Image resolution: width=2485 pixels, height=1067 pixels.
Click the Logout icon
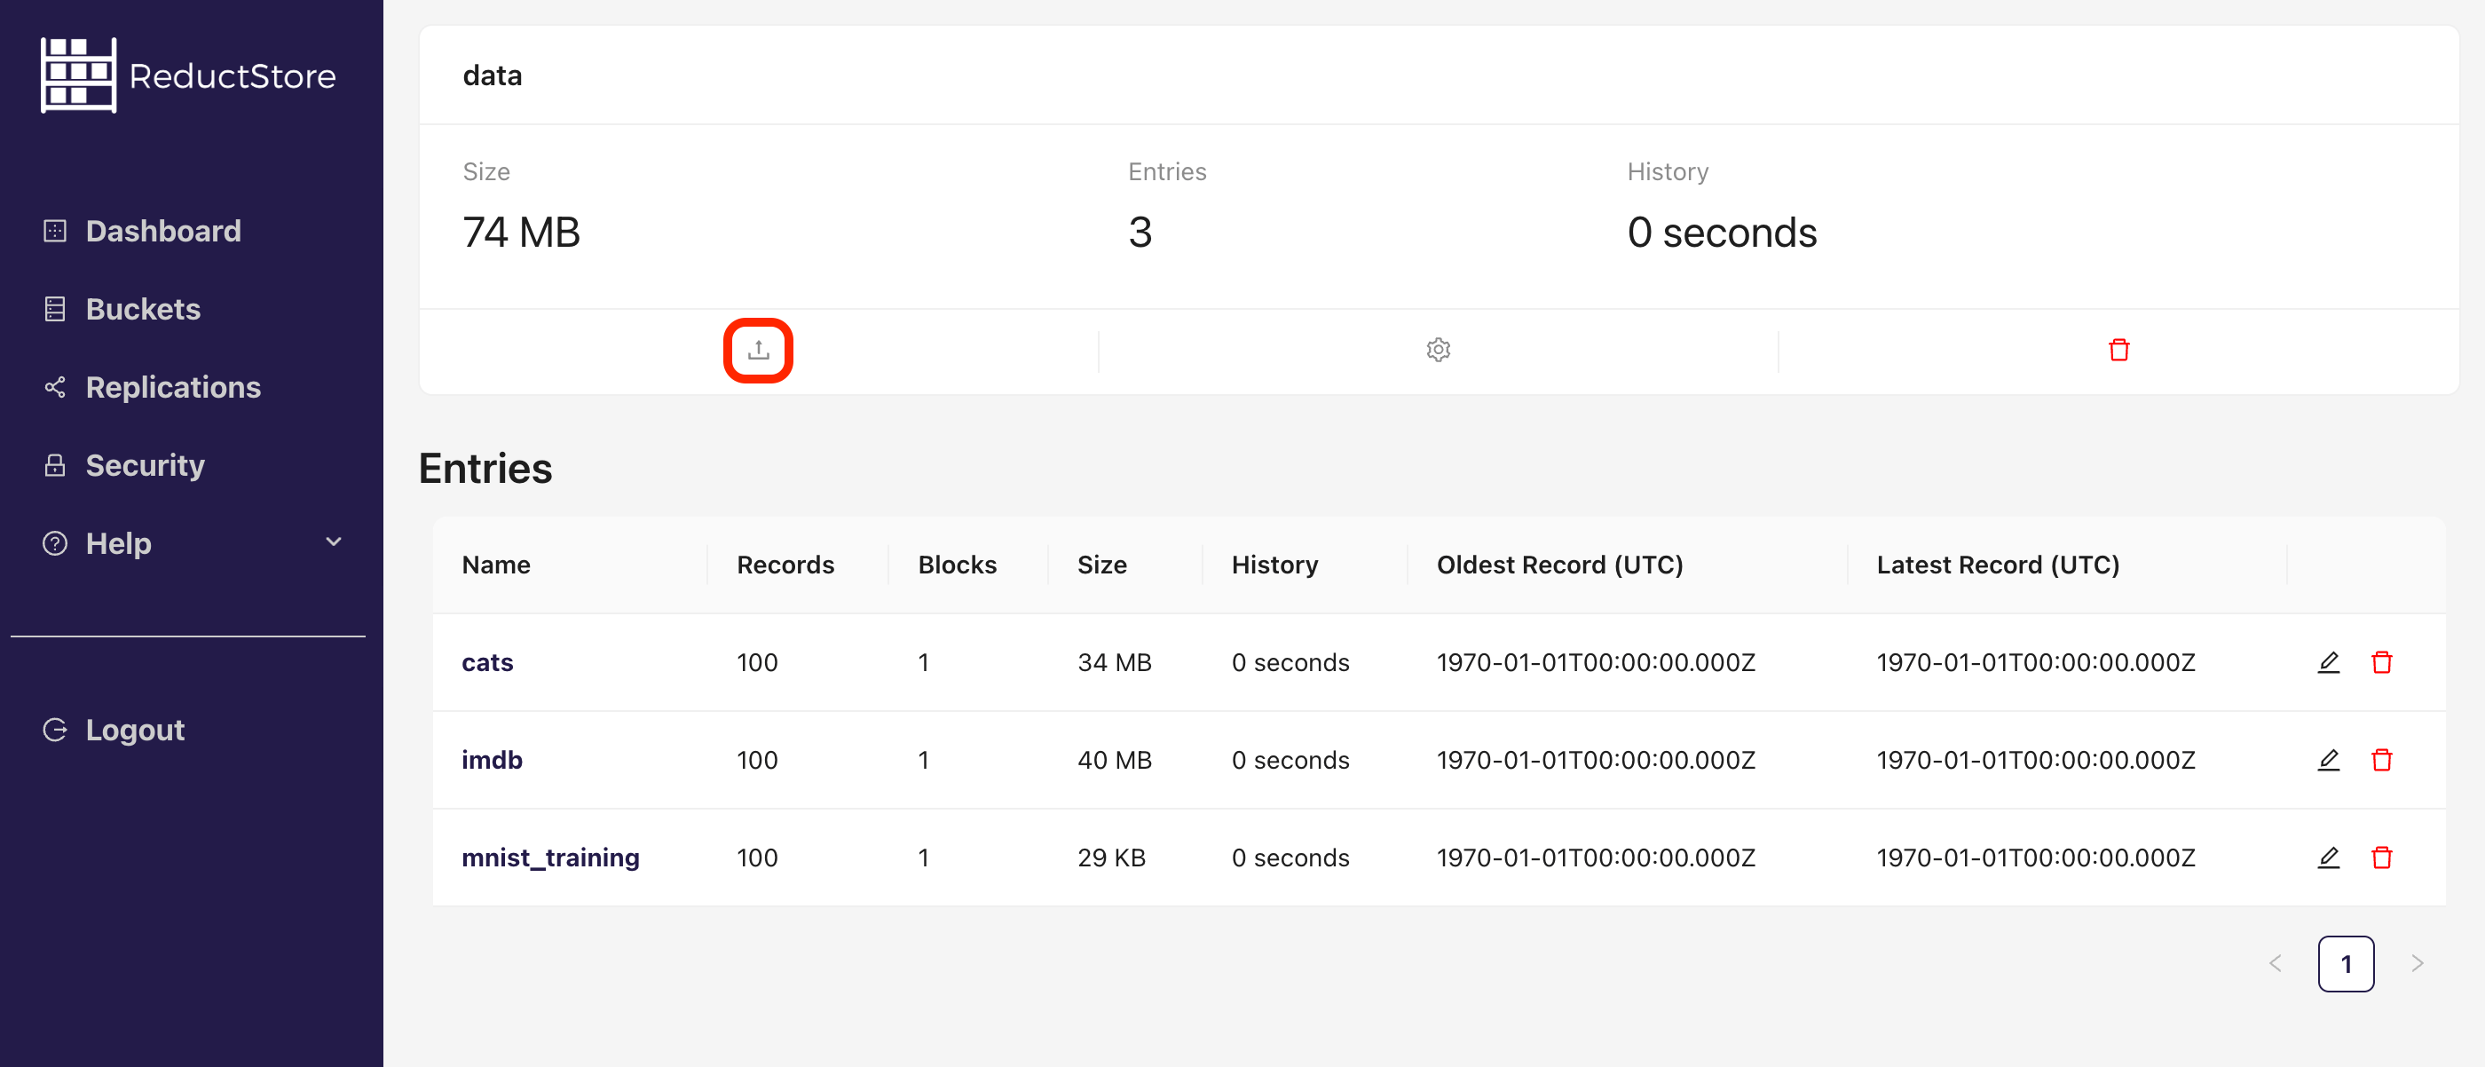(55, 729)
